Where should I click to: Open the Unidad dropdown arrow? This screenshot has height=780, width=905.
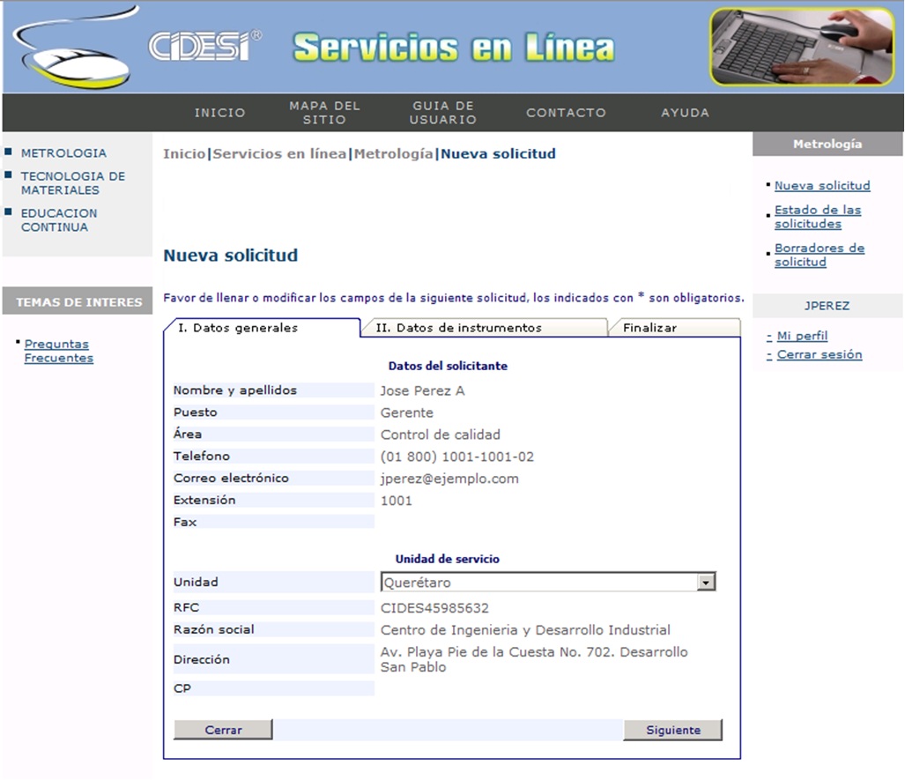coord(705,583)
